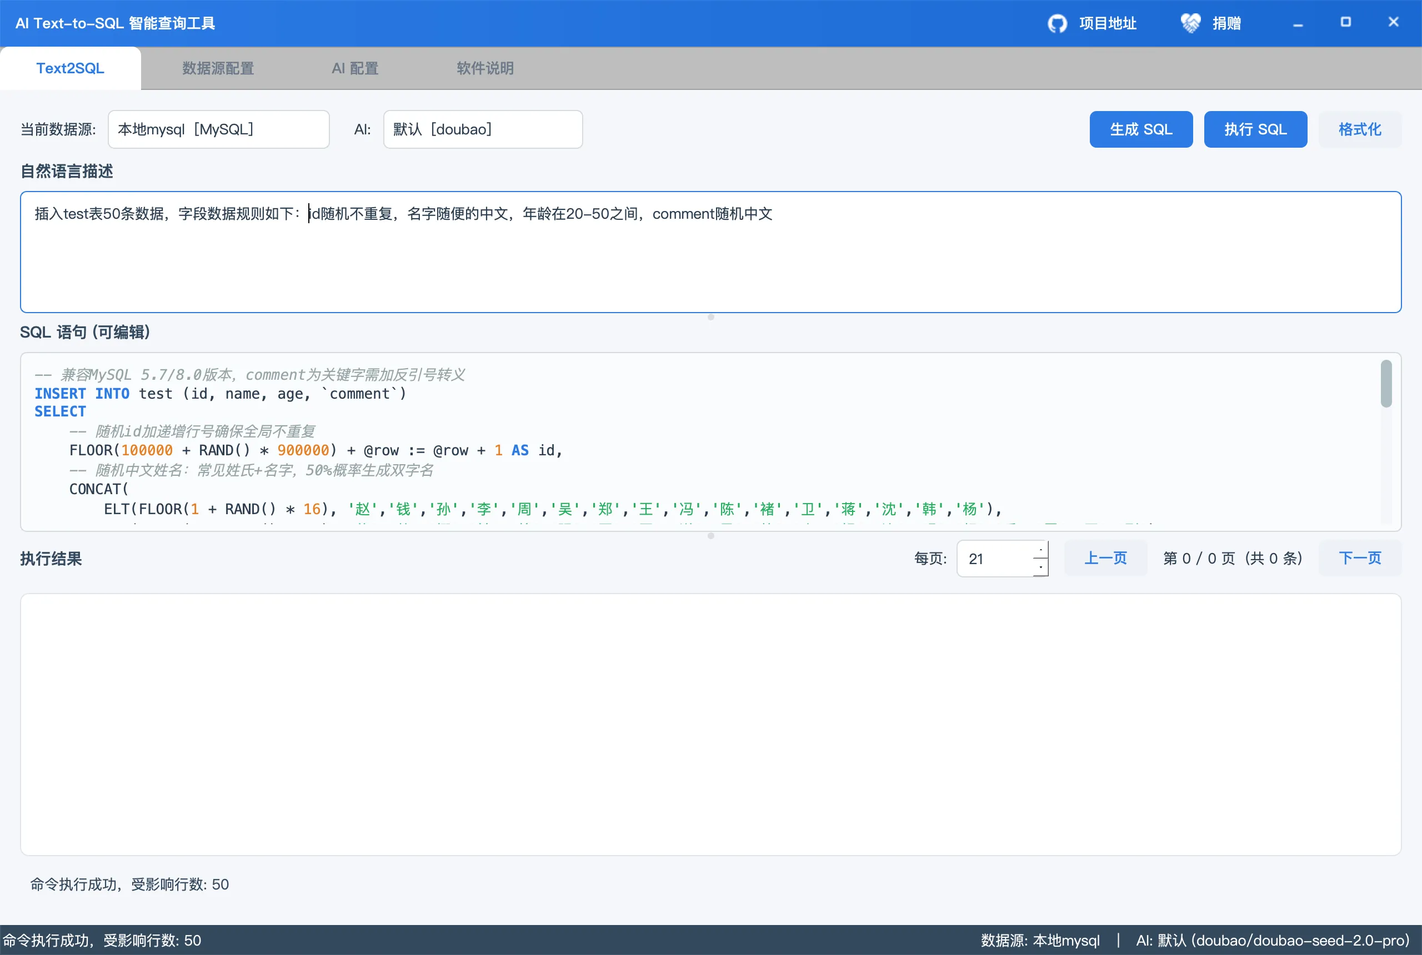The image size is (1422, 955).
Task: Click the 执行结果 heading
Action: coord(51,559)
